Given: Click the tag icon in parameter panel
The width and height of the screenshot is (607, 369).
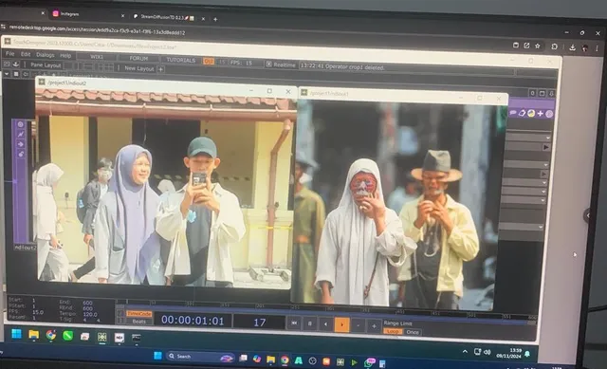Looking at the screenshot, I should tap(523, 113).
